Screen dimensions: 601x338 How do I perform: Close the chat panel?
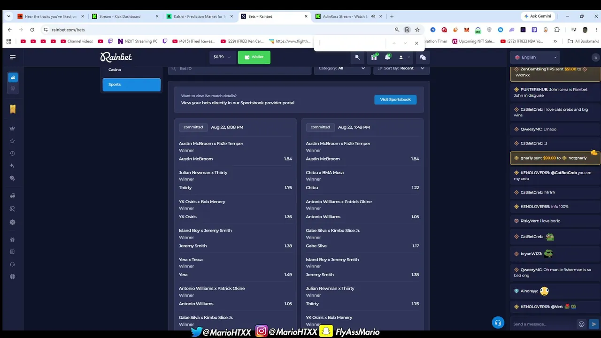(596, 58)
